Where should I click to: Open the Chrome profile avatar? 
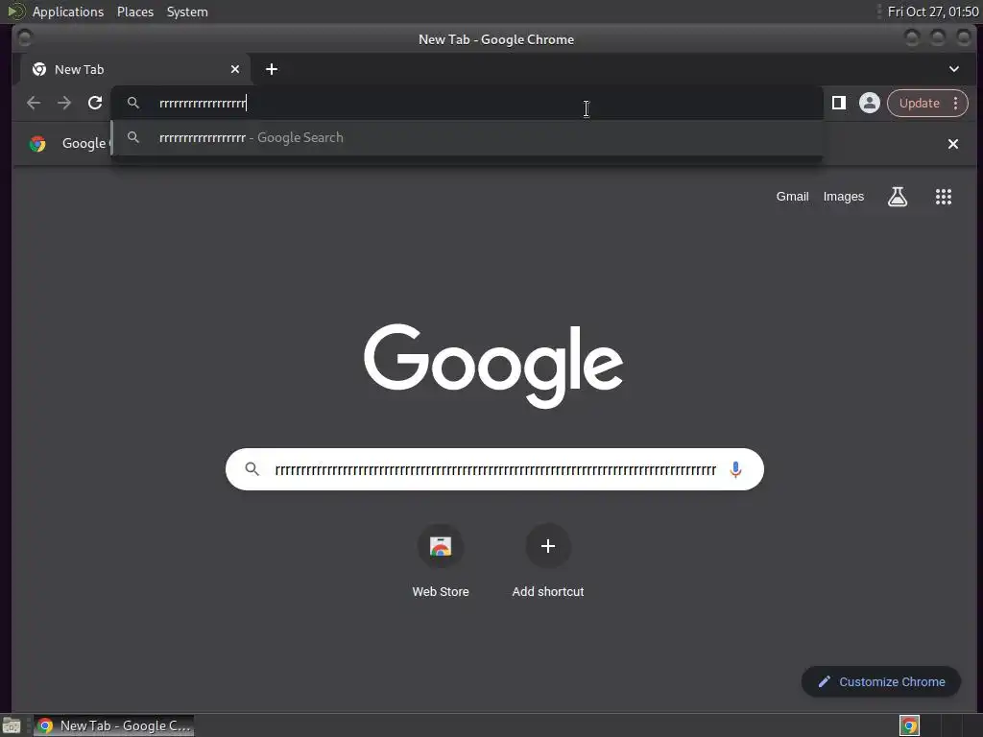tap(870, 103)
